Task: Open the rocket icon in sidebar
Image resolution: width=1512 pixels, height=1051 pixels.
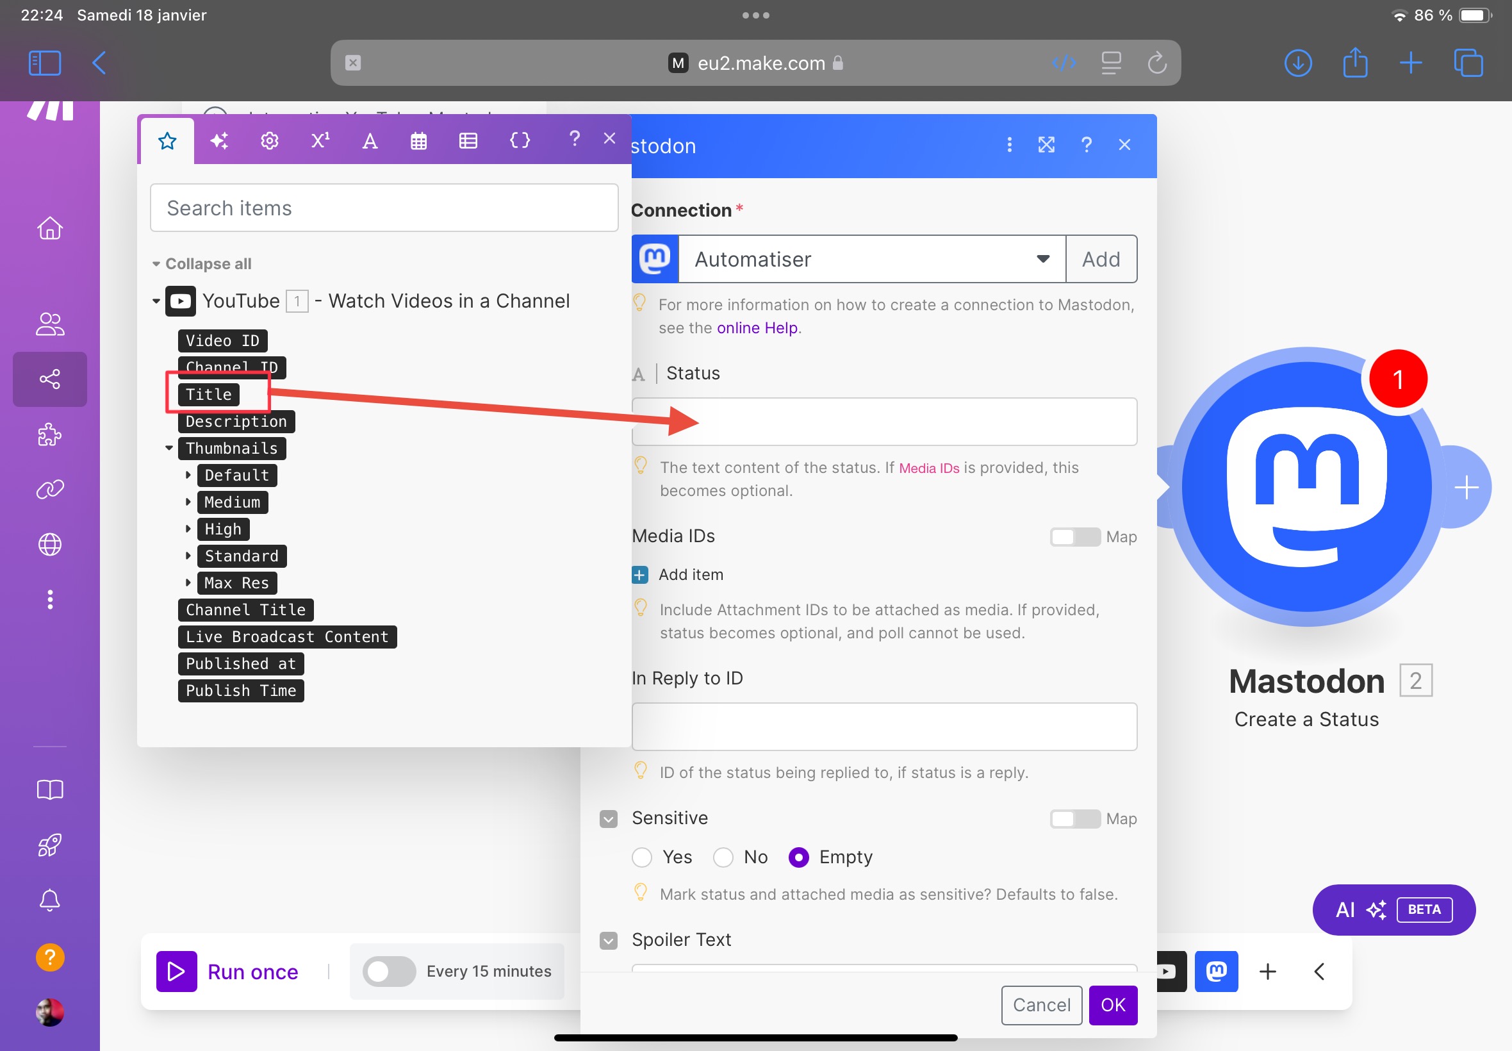Action: [x=50, y=845]
